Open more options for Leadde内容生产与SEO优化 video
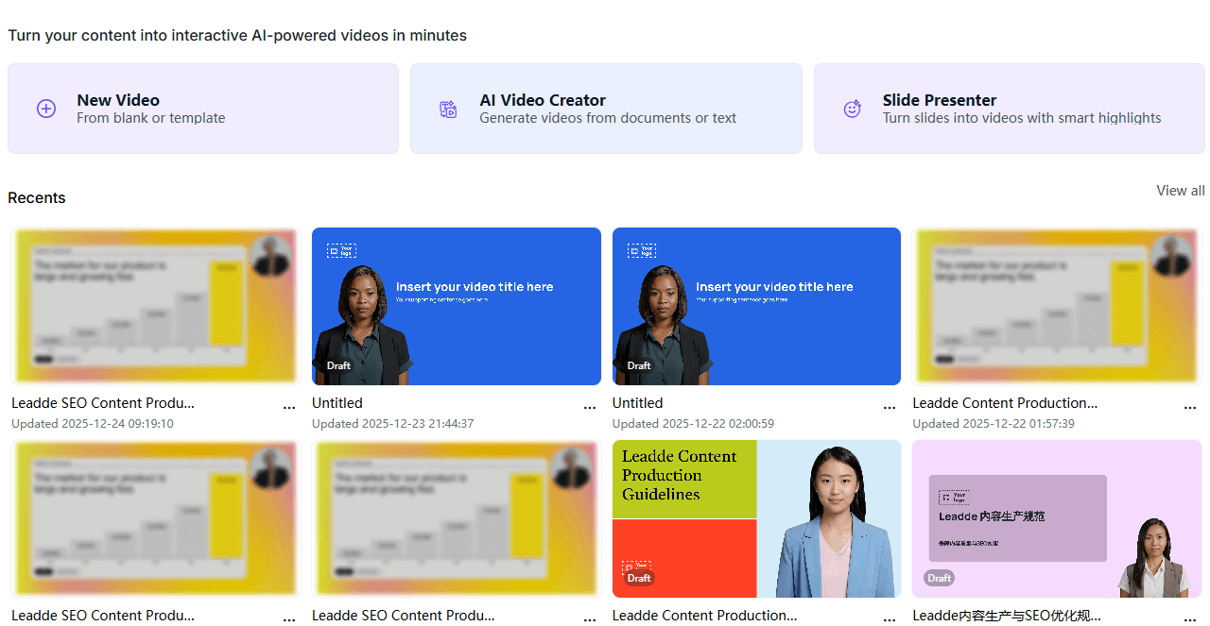Screen dimensions: 1210x626 1190,619
